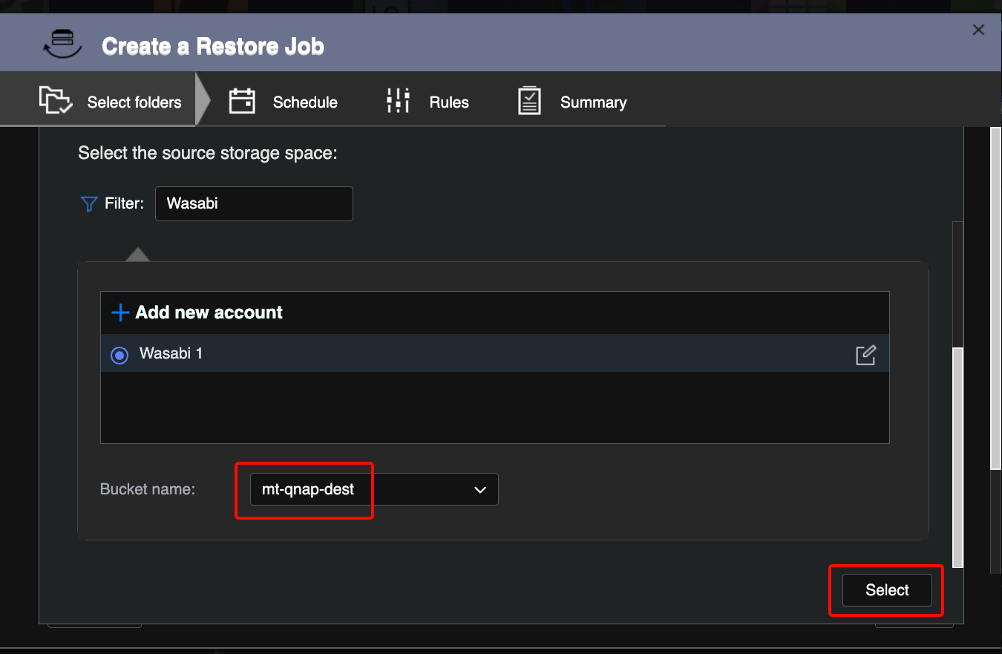Click the "Create a Restore Job" title
This screenshot has width=1002, height=654.
213,46
